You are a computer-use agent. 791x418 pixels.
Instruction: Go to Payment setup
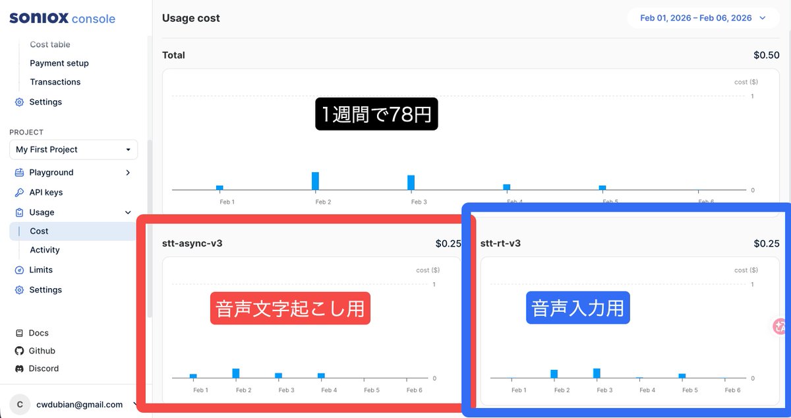(x=59, y=63)
